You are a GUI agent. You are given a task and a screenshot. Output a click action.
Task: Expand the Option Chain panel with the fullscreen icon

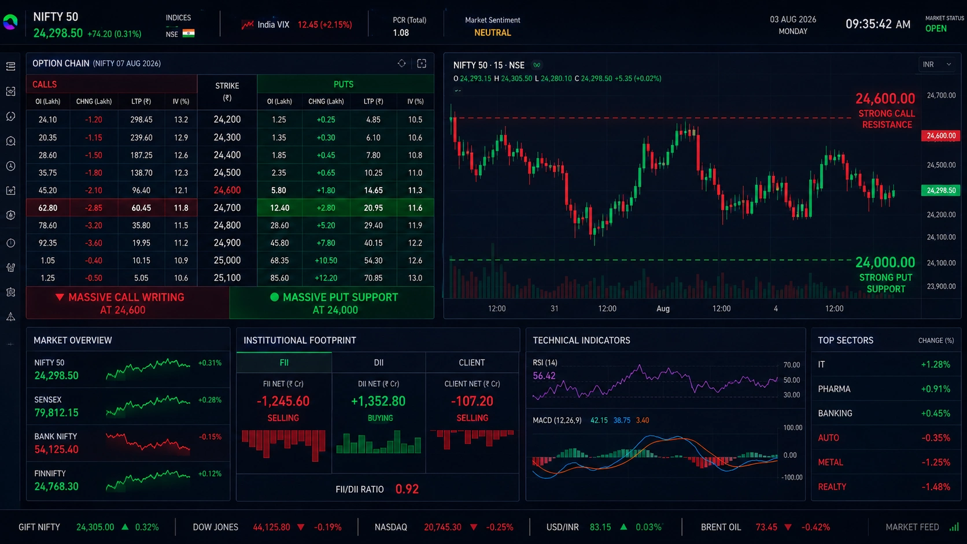pyautogui.click(x=422, y=64)
